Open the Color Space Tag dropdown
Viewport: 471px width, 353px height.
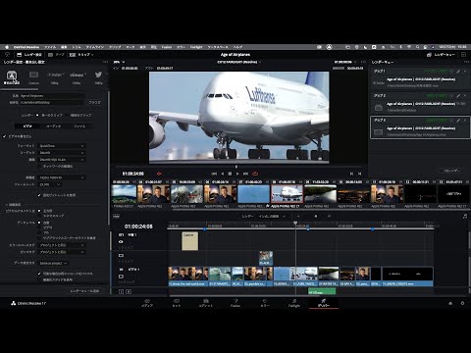(x=62, y=245)
